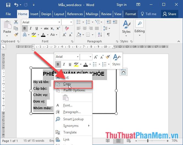Toggle Underline in ribbon Font group

pos(37,28)
